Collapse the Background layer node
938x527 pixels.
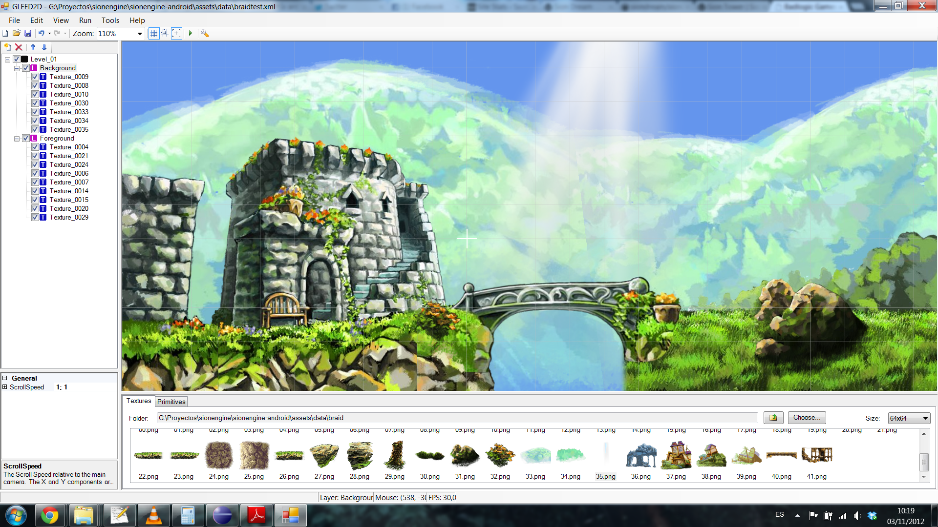(x=17, y=68)
